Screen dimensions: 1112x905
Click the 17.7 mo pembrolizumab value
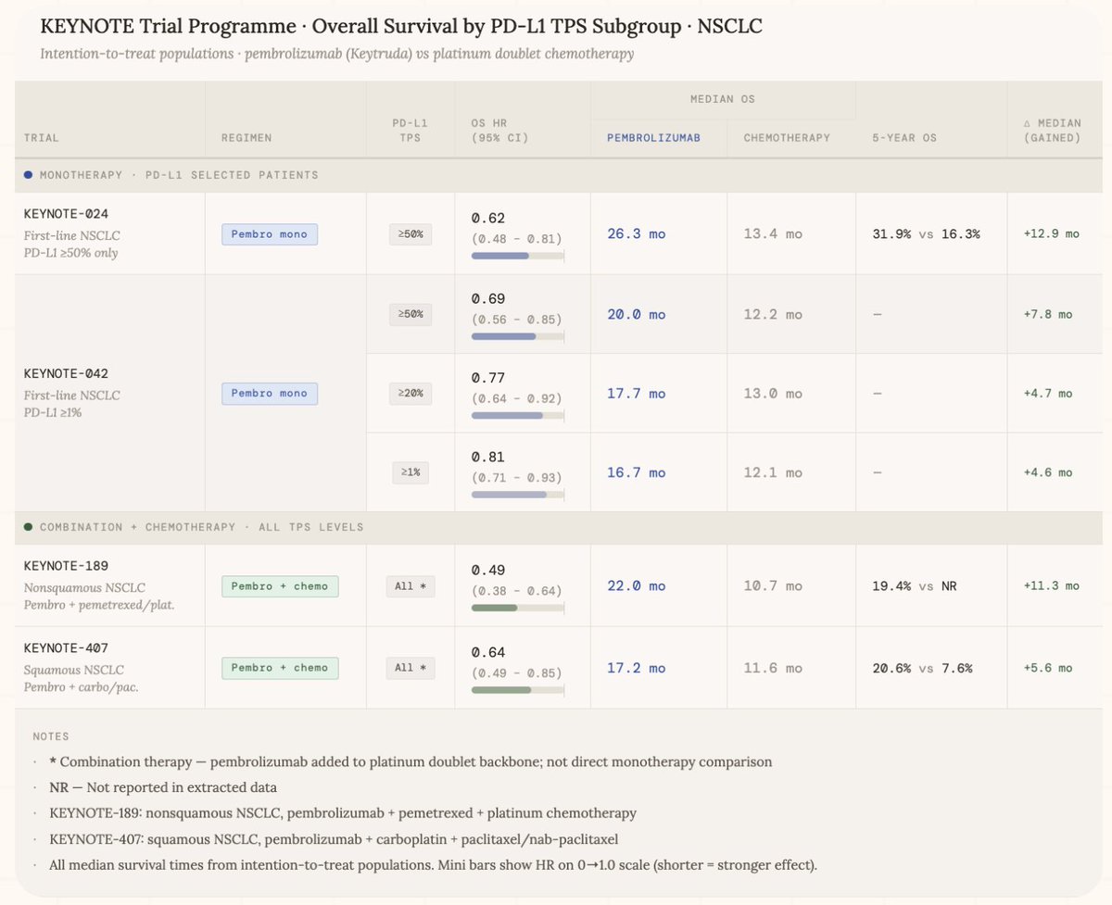coord(636,394)
